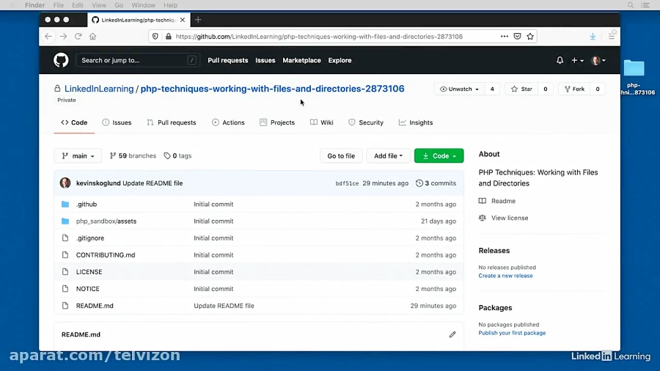Open Firefox downloads arrow icon

tap(593, 36)
